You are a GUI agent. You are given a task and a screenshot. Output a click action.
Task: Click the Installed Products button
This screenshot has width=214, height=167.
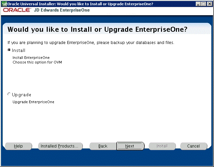click(60, 146)
